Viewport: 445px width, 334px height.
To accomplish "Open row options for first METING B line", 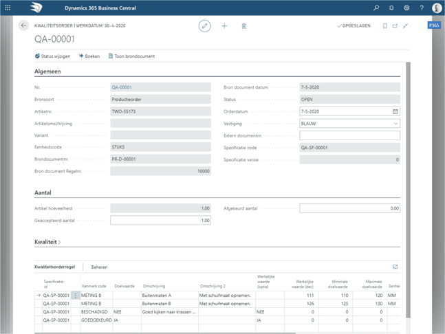I will coord(76,296).
